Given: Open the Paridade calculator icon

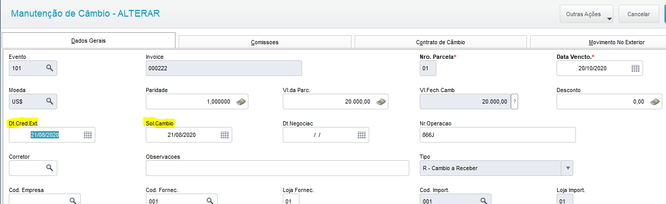Looking at the screenshot, I should pos(241,101).
